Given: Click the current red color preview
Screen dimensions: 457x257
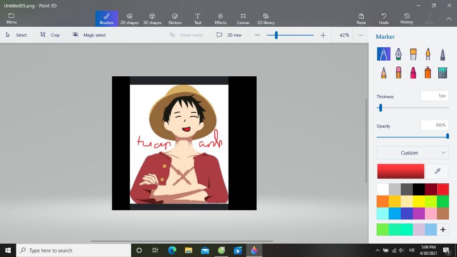Looking at the screenshot, I should pyautogui.click(x=401, y=171).
